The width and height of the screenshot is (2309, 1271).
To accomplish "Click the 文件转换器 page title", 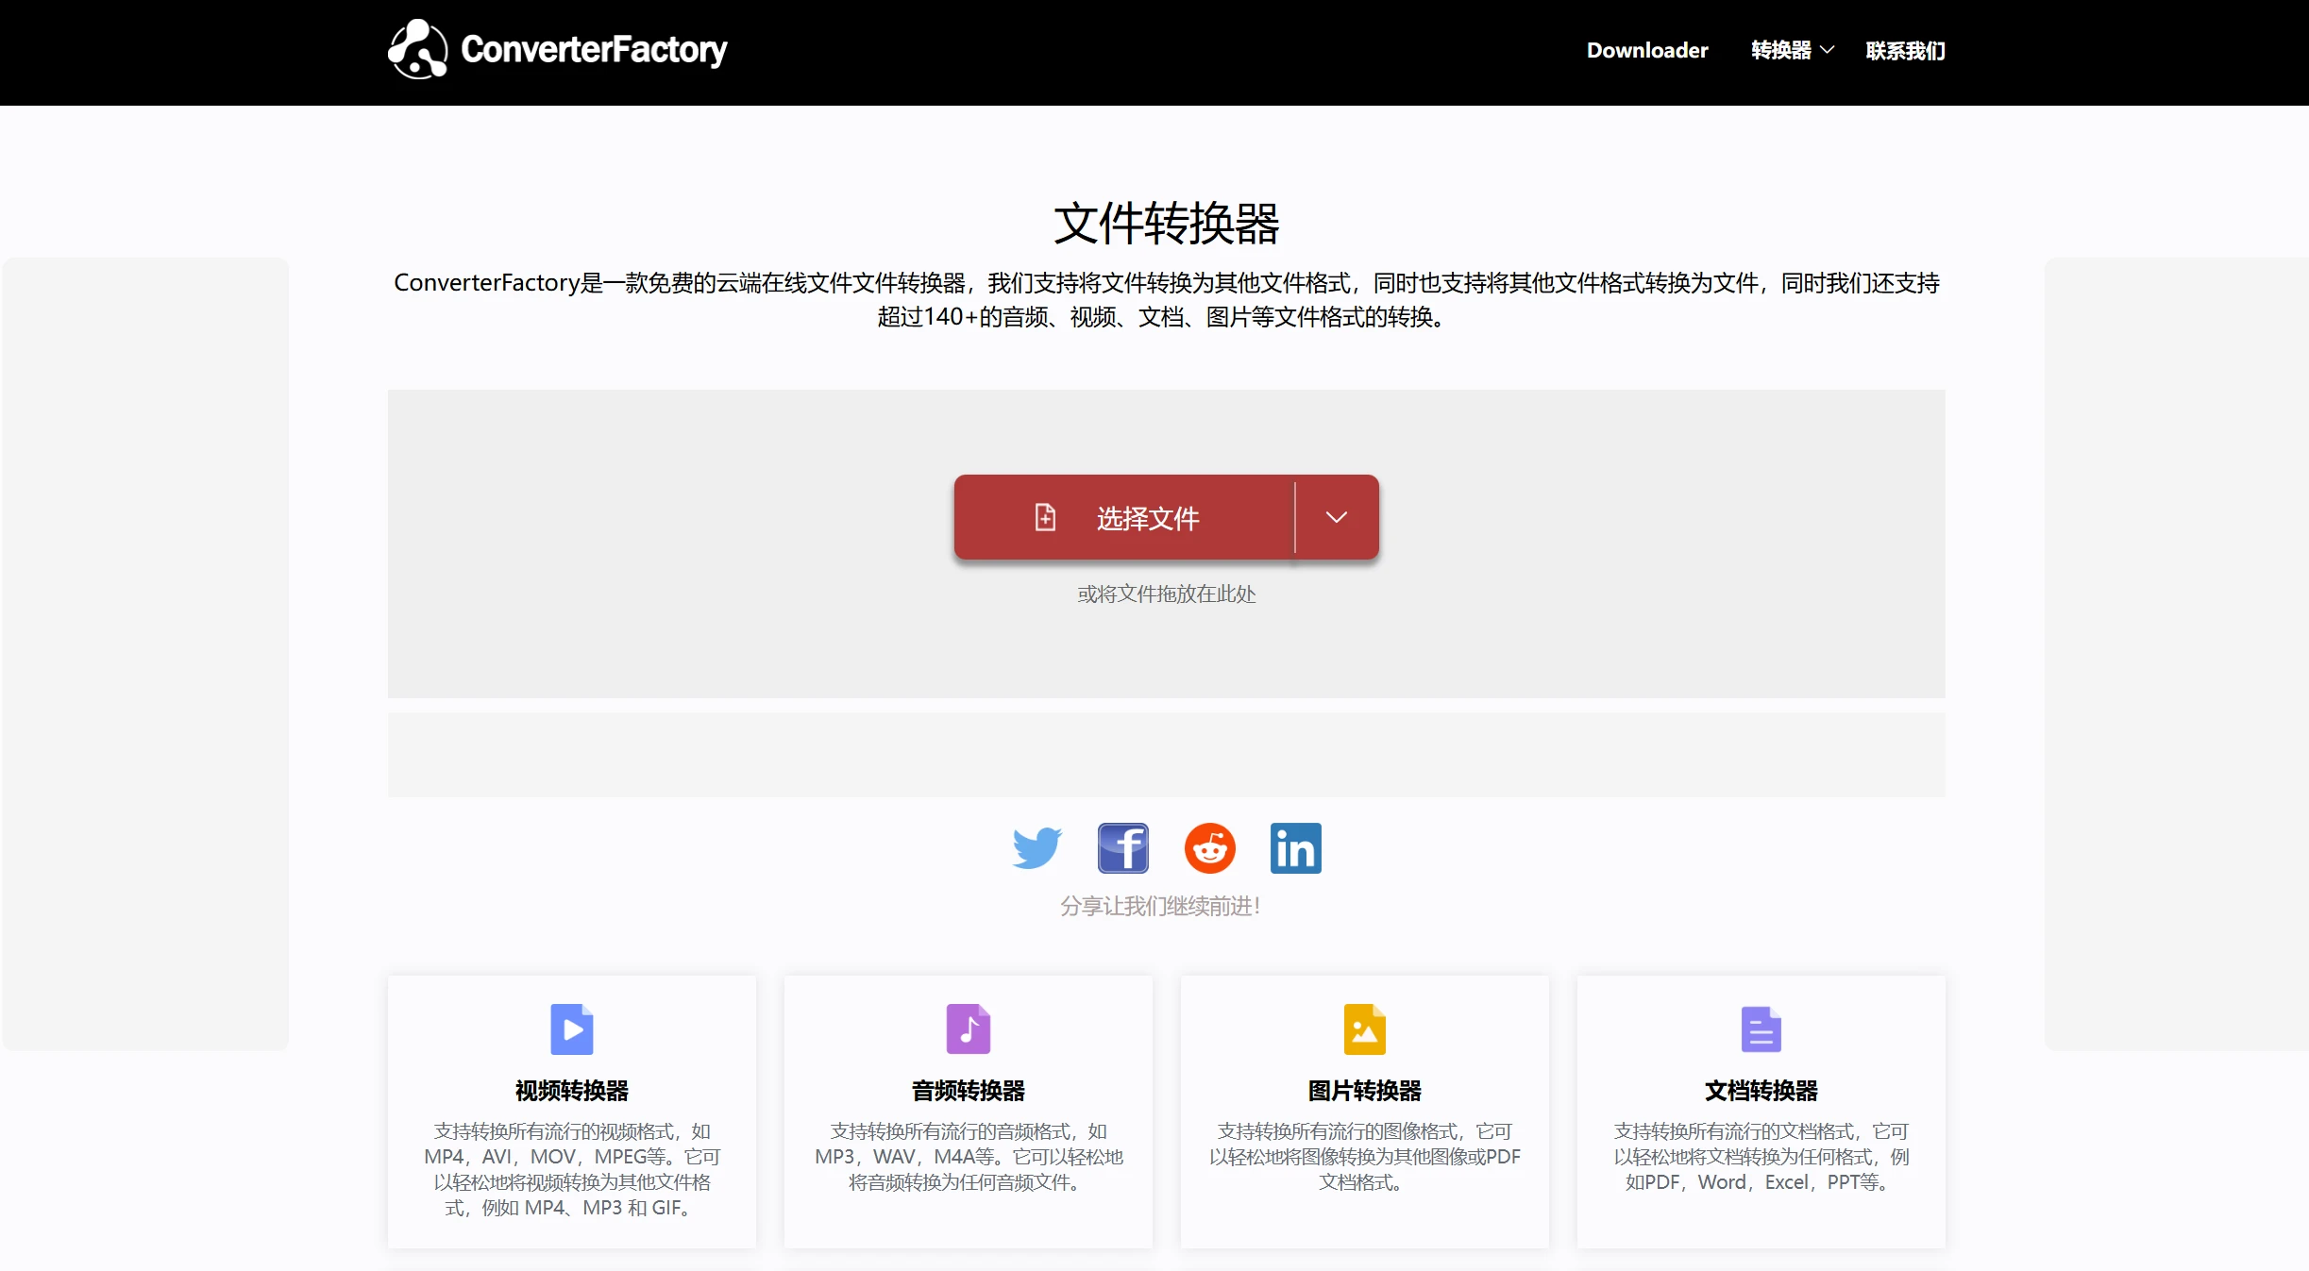I will click(x=1167, y=224).
